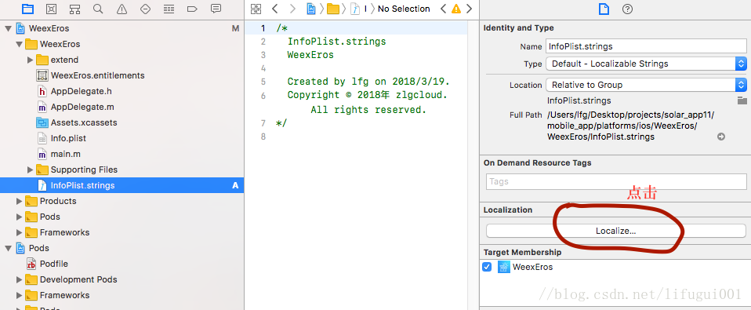751x310 pixels.
Task: Select the Development Pods folder row
Action: click(x=122, y=280)
